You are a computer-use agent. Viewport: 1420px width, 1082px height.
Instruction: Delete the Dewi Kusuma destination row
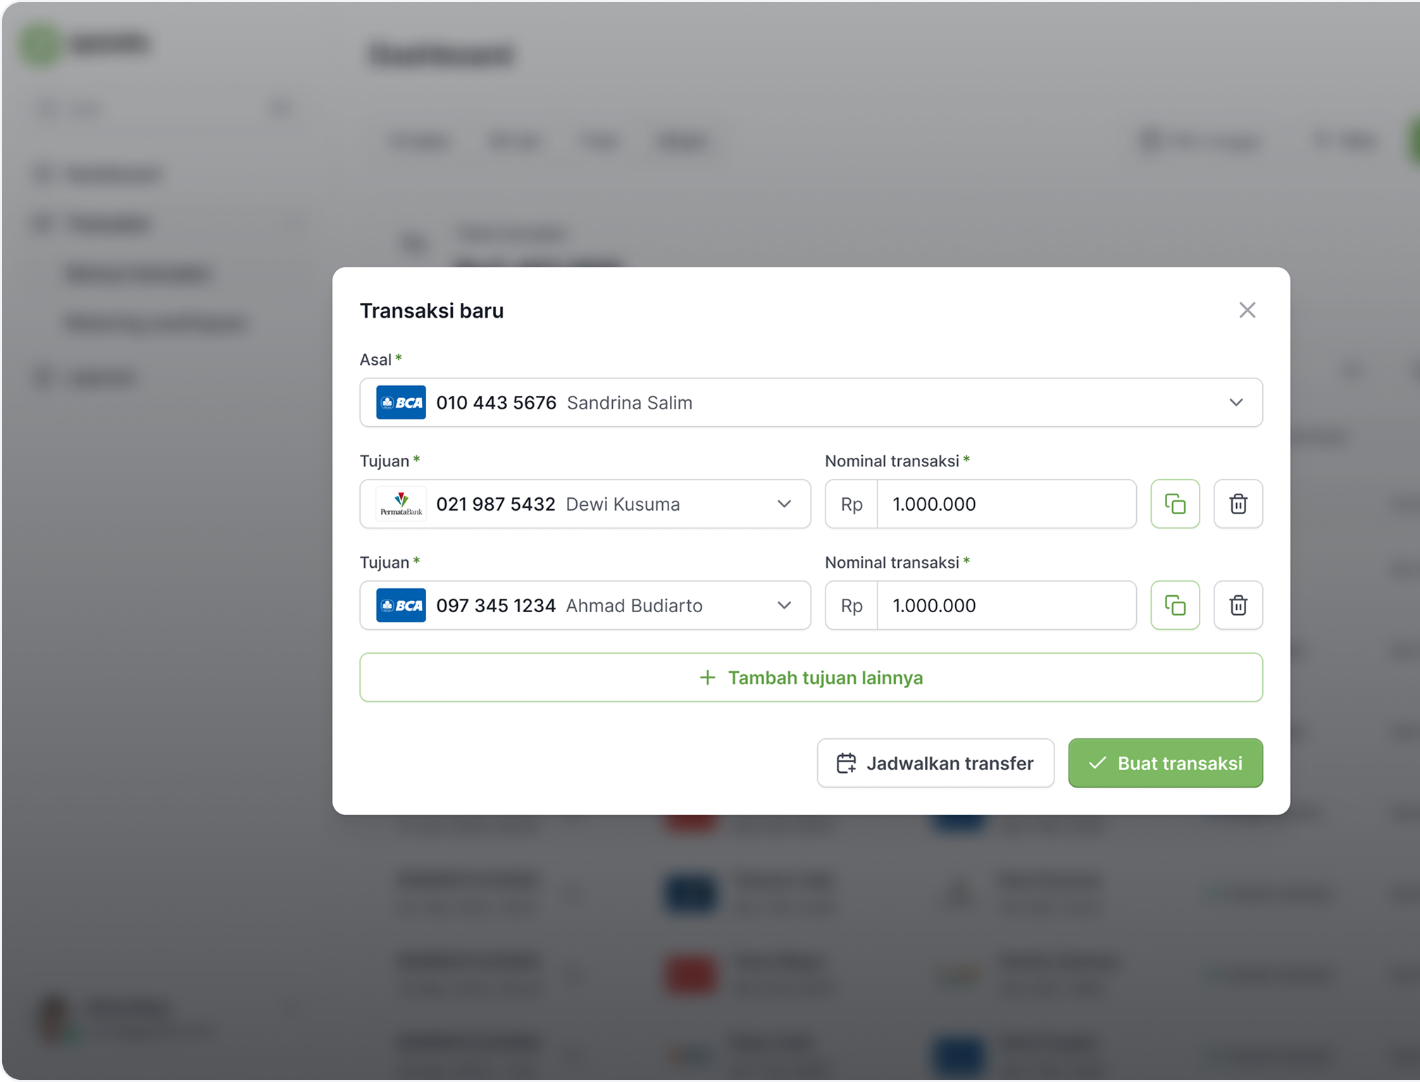(x=1238, y=504)
